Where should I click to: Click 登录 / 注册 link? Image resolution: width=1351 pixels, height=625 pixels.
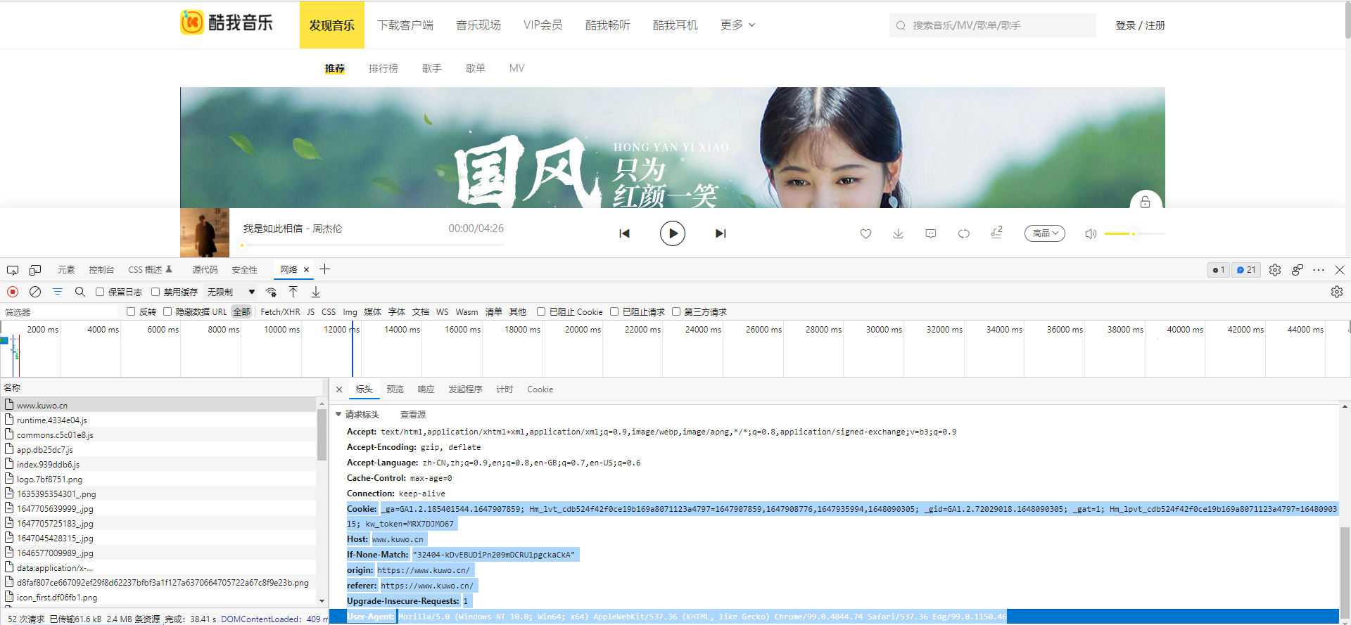[1140, 25]
